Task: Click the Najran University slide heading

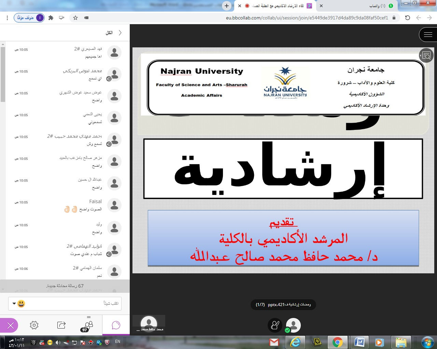Action: [202, 71]
